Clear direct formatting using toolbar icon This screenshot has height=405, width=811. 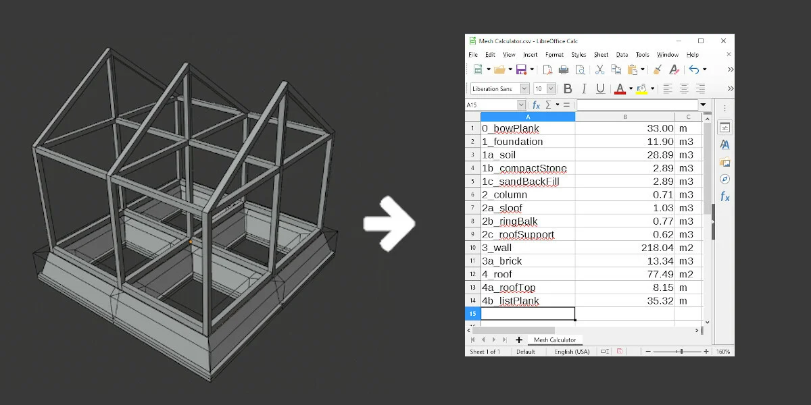click(674, 70)
